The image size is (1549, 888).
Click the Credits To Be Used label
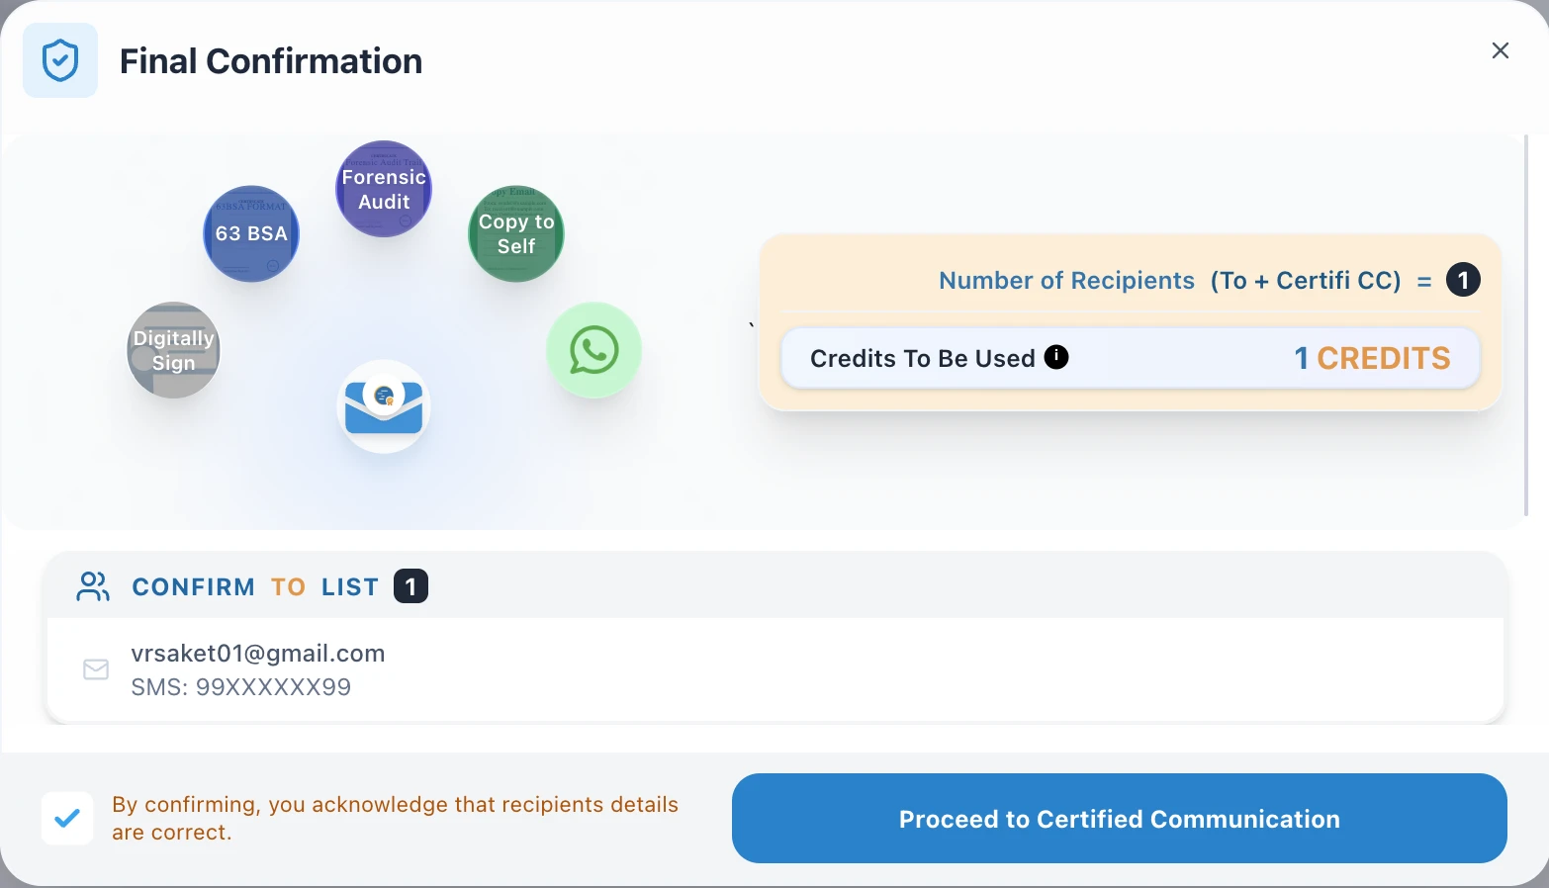coord(923,358)
